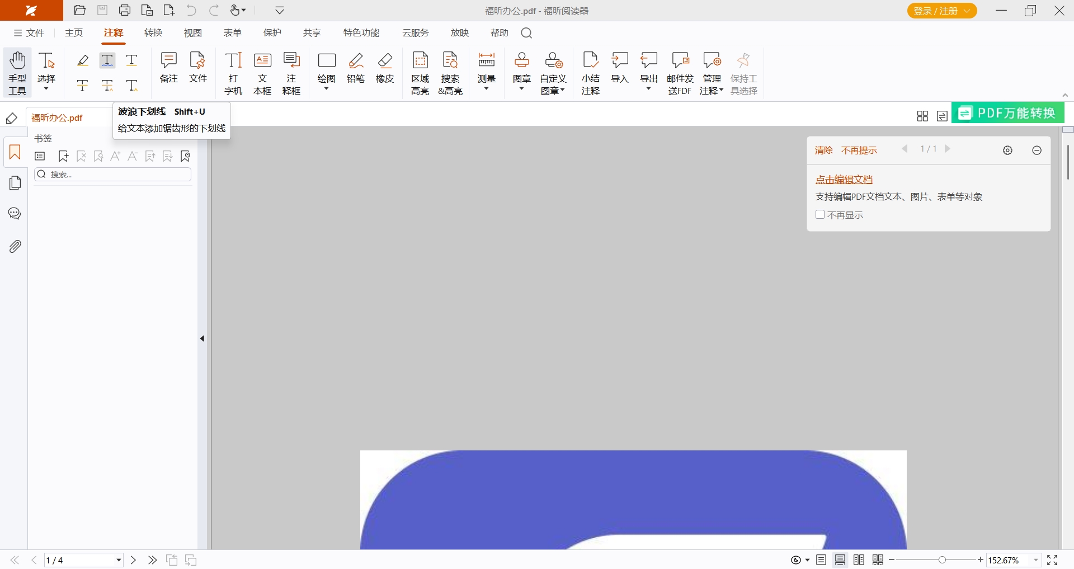Select the Text Box (文本框) tool
The height and width of the screenshot is (569, 1074).
[262, 73]
